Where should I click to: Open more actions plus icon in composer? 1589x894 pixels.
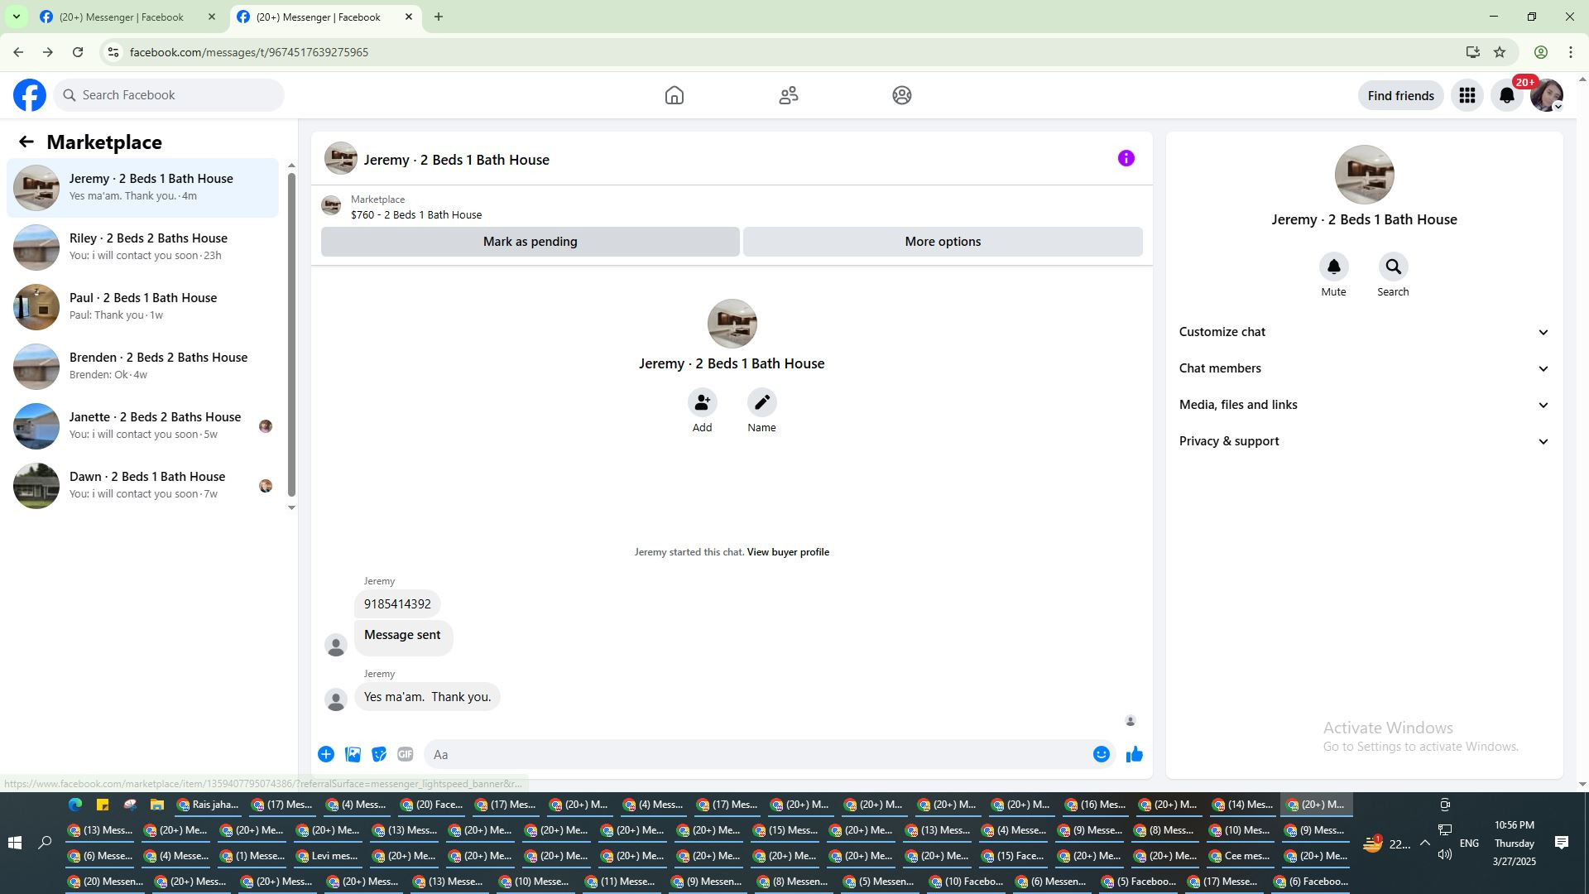tap(326, 754)
